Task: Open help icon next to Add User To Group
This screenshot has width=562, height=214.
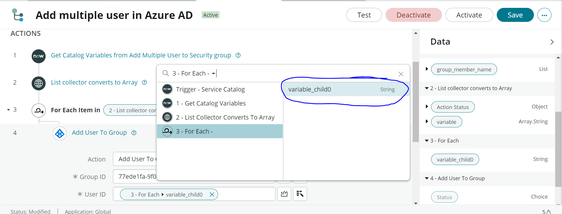Action: [134, 133]
